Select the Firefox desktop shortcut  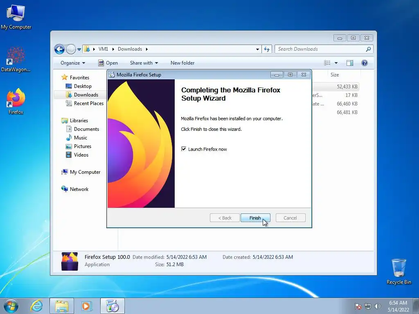(16, 101)
